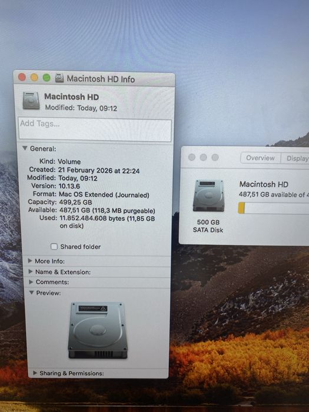Expand the More Info section
Image resolution: width=309 pixels, height=412 pixels.
click(x=30, y=261)
